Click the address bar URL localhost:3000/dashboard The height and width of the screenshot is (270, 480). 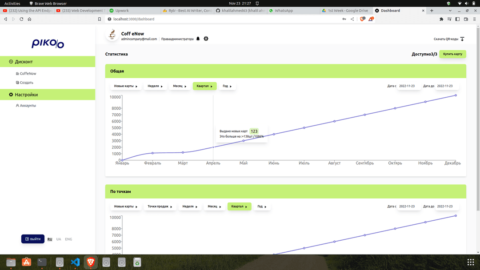[x=134, y=19]
